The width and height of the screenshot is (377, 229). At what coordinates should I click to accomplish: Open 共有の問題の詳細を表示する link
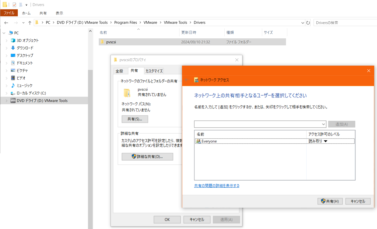pyautogui.click(x=217, y=186)
